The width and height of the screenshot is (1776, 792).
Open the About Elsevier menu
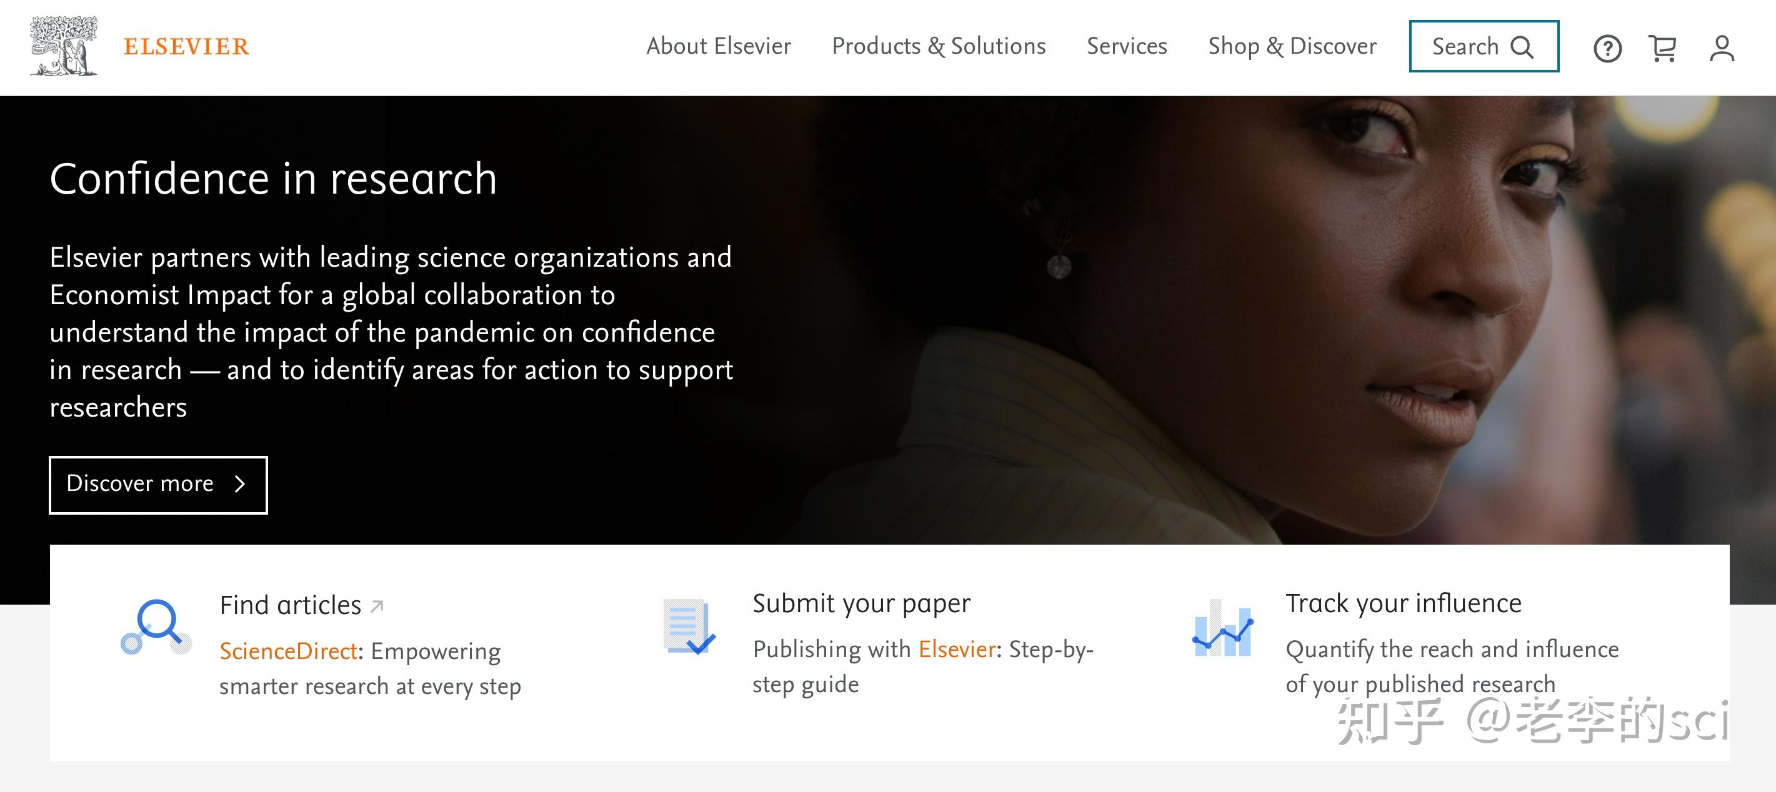719,46
